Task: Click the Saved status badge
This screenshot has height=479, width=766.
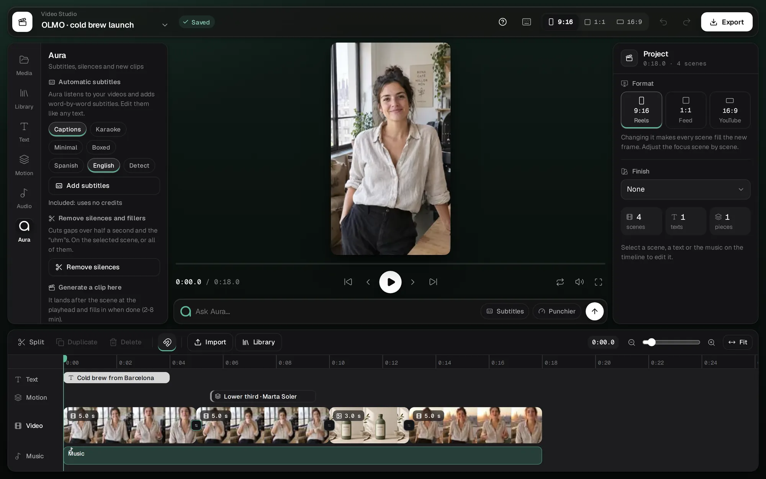Action: click(196, 22)
